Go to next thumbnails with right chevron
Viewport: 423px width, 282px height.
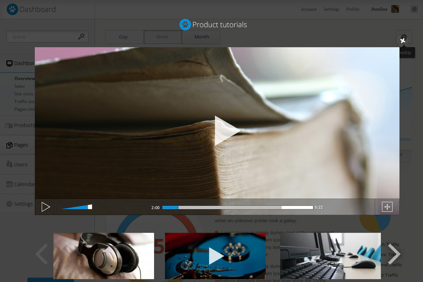(x=394, y=254)
